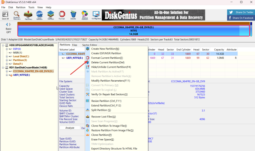This screenshot has height=151, width=255.
Task: Click the Facebook icon
Action: pyautogui.click(x=230, y=18)
